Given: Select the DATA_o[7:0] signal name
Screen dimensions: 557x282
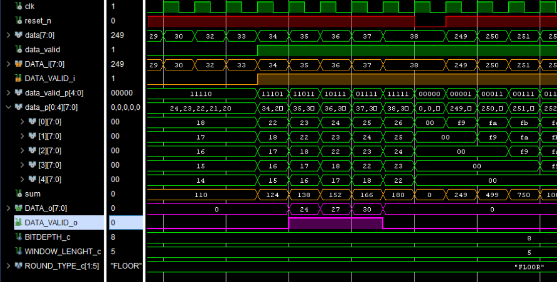Looking at the screenshot, I should click(46, 208).
